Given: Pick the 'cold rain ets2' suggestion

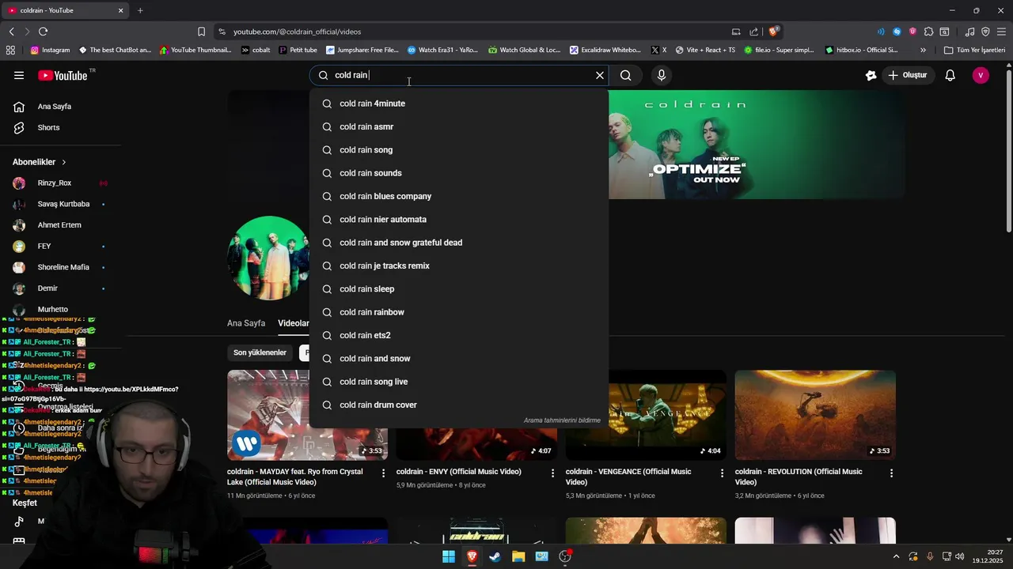Looking at the screenshot, I should tap(459, 335).
